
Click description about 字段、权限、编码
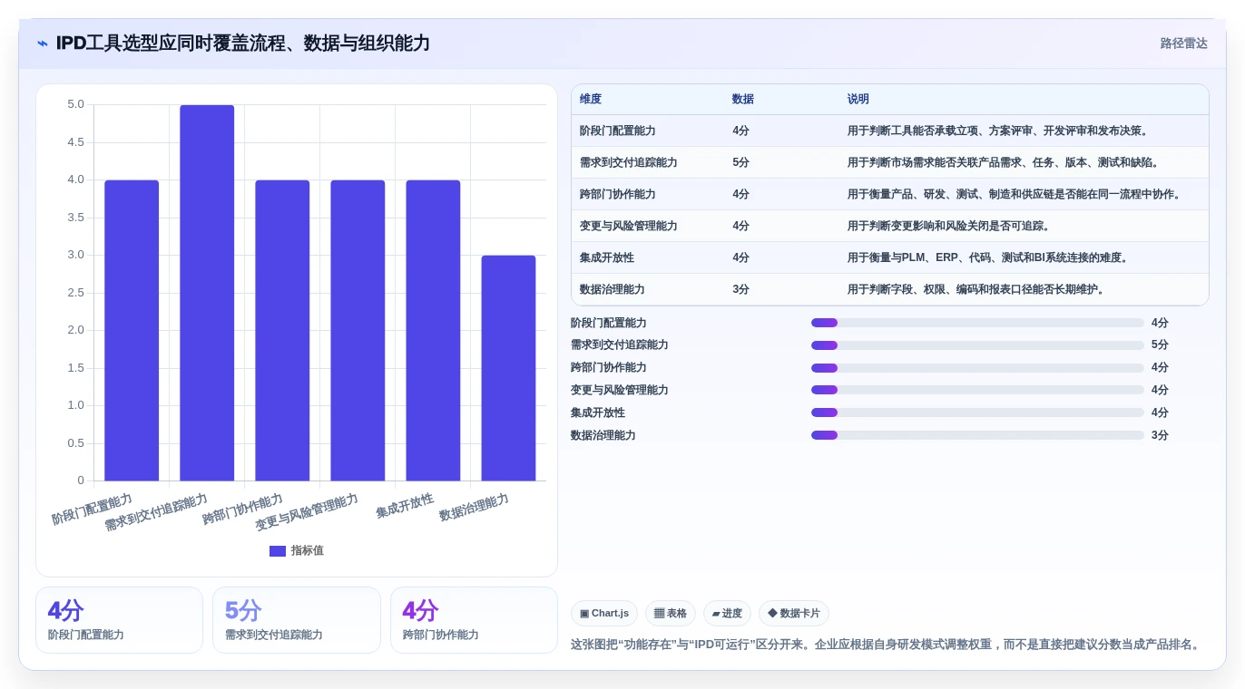click(x=977, y=289)
